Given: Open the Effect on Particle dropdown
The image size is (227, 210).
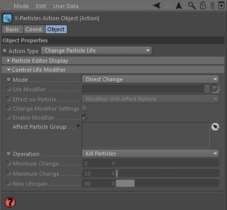Looking at the screenshot, I should pyautogui.click(x=150, y=99).
